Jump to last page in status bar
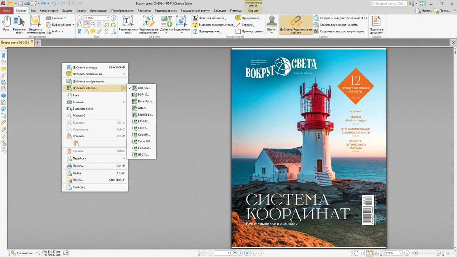This screenshot has width=457, height=257. [247, 253]
